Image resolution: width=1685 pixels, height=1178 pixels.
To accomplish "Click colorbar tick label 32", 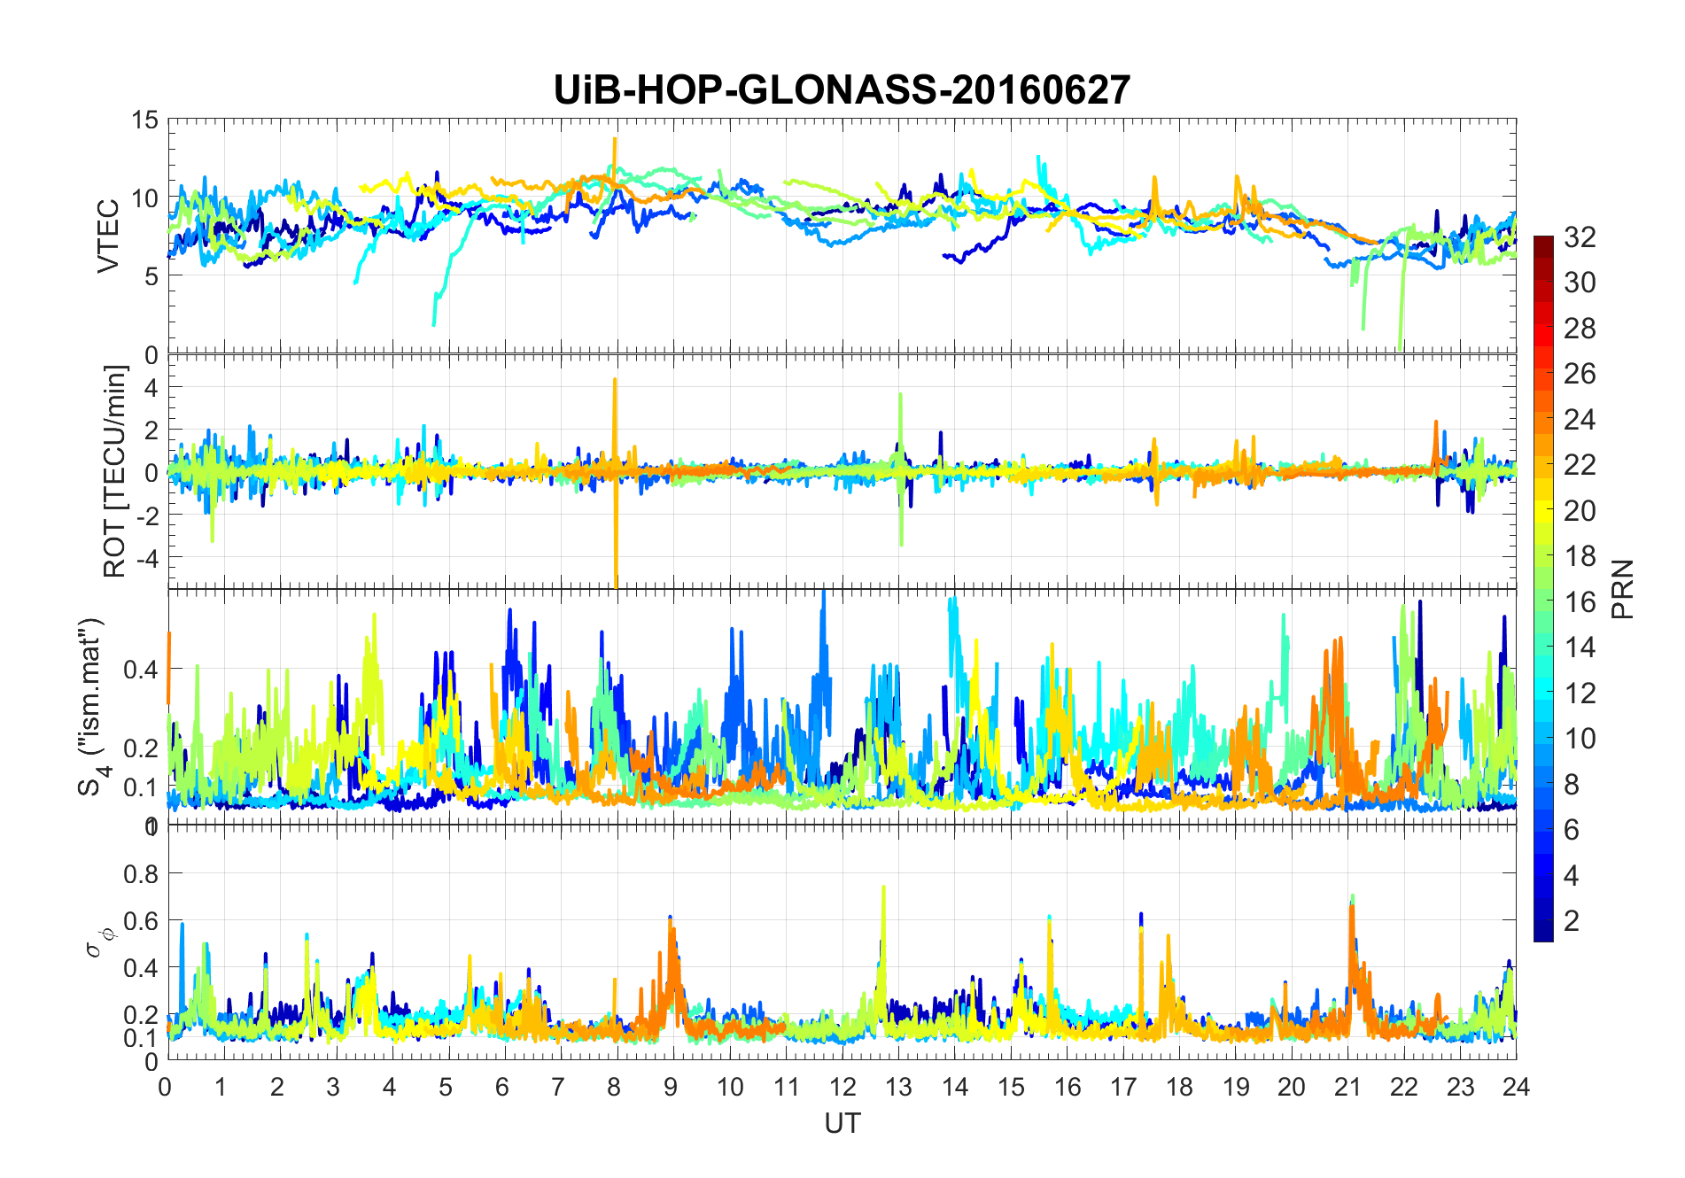I will pyautogui.click(x=1580, y=237).
